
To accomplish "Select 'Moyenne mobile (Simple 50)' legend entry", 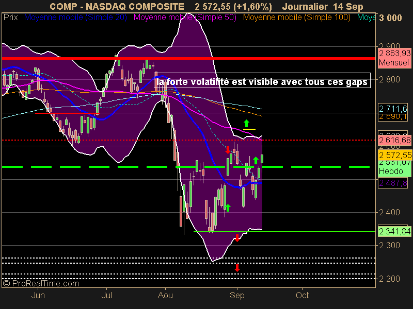I will tap(185, 18).
